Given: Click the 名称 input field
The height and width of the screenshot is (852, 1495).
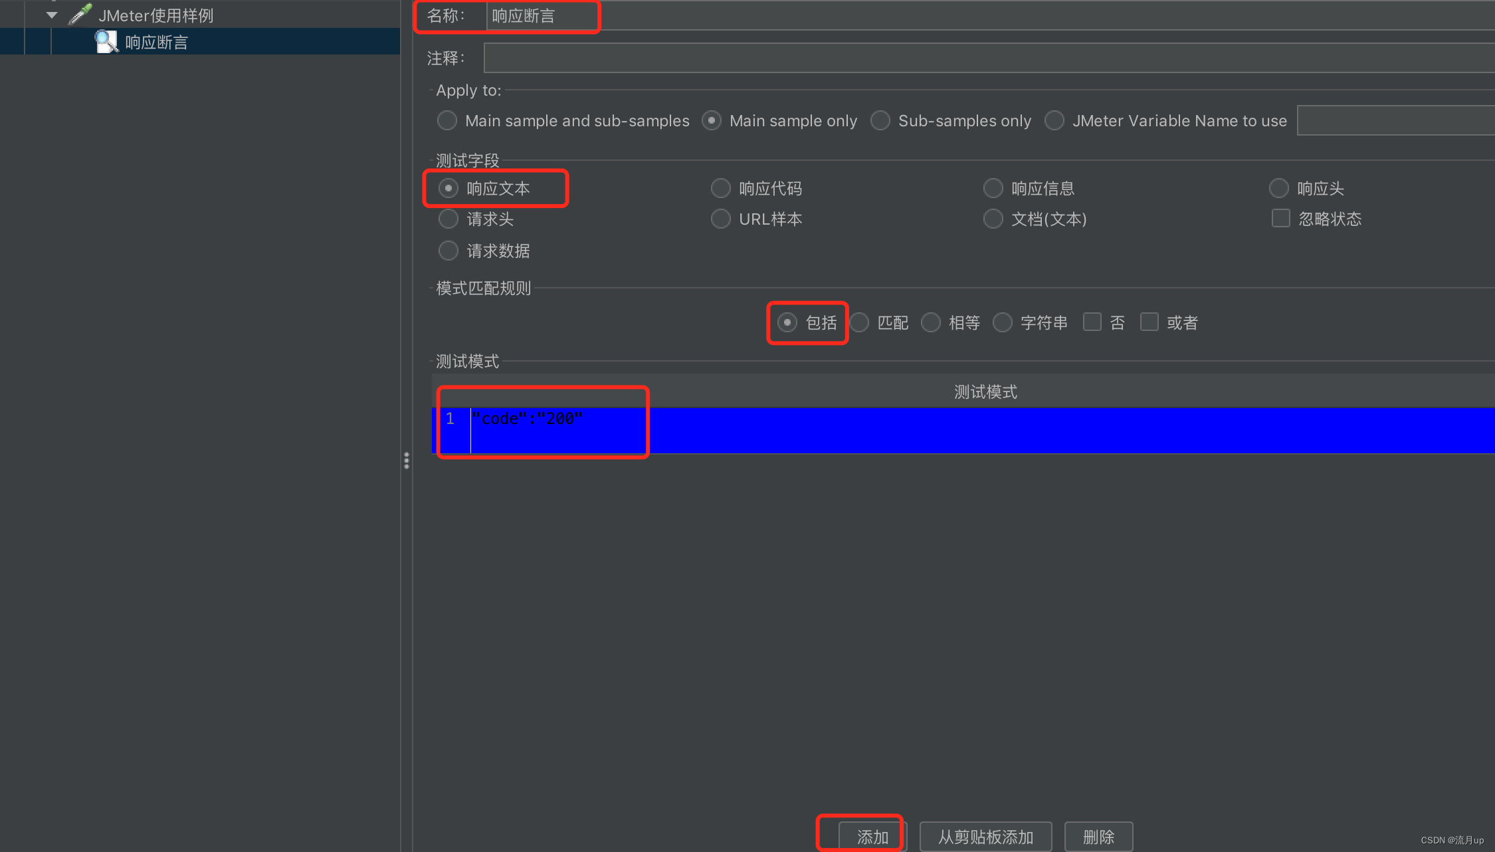Looking at the screenshot, I should coord(990,15).
